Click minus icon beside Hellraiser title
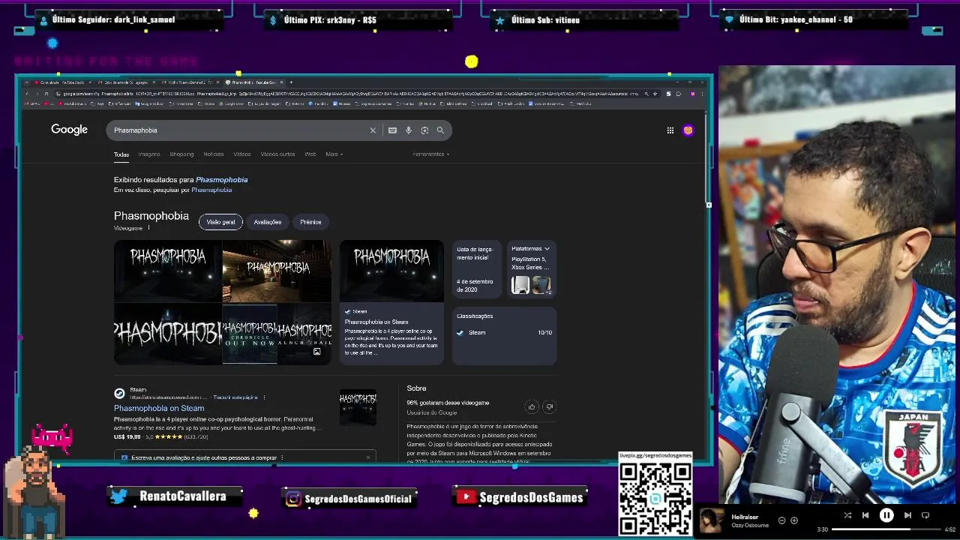The height and width of the screenshot is (540, 960). click(x=781, y=520)
